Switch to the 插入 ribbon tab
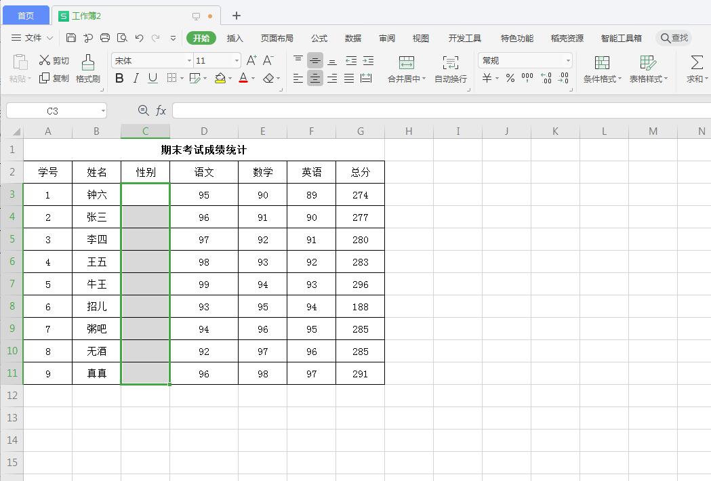The width and height of the screenshot is (711, 481). click(x=235, y=39)
